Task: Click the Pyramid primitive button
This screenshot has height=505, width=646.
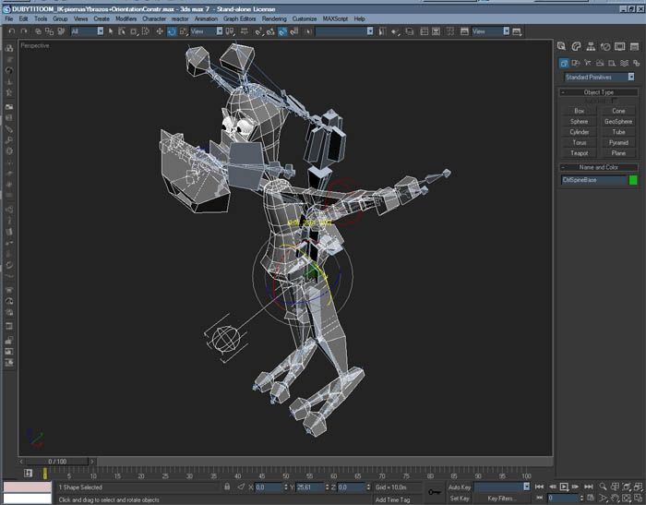Action: [618, 142]
